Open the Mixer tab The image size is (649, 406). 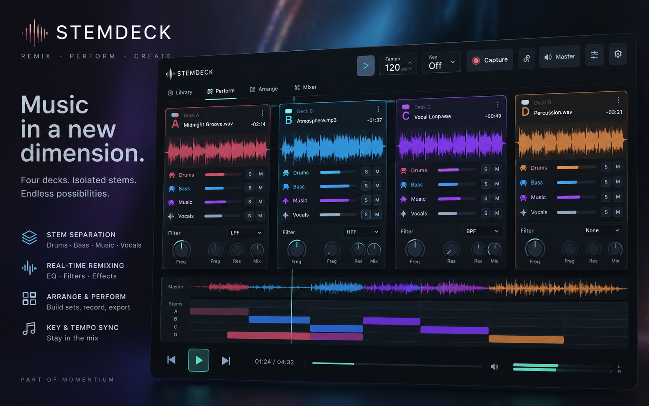coord(306,87)
